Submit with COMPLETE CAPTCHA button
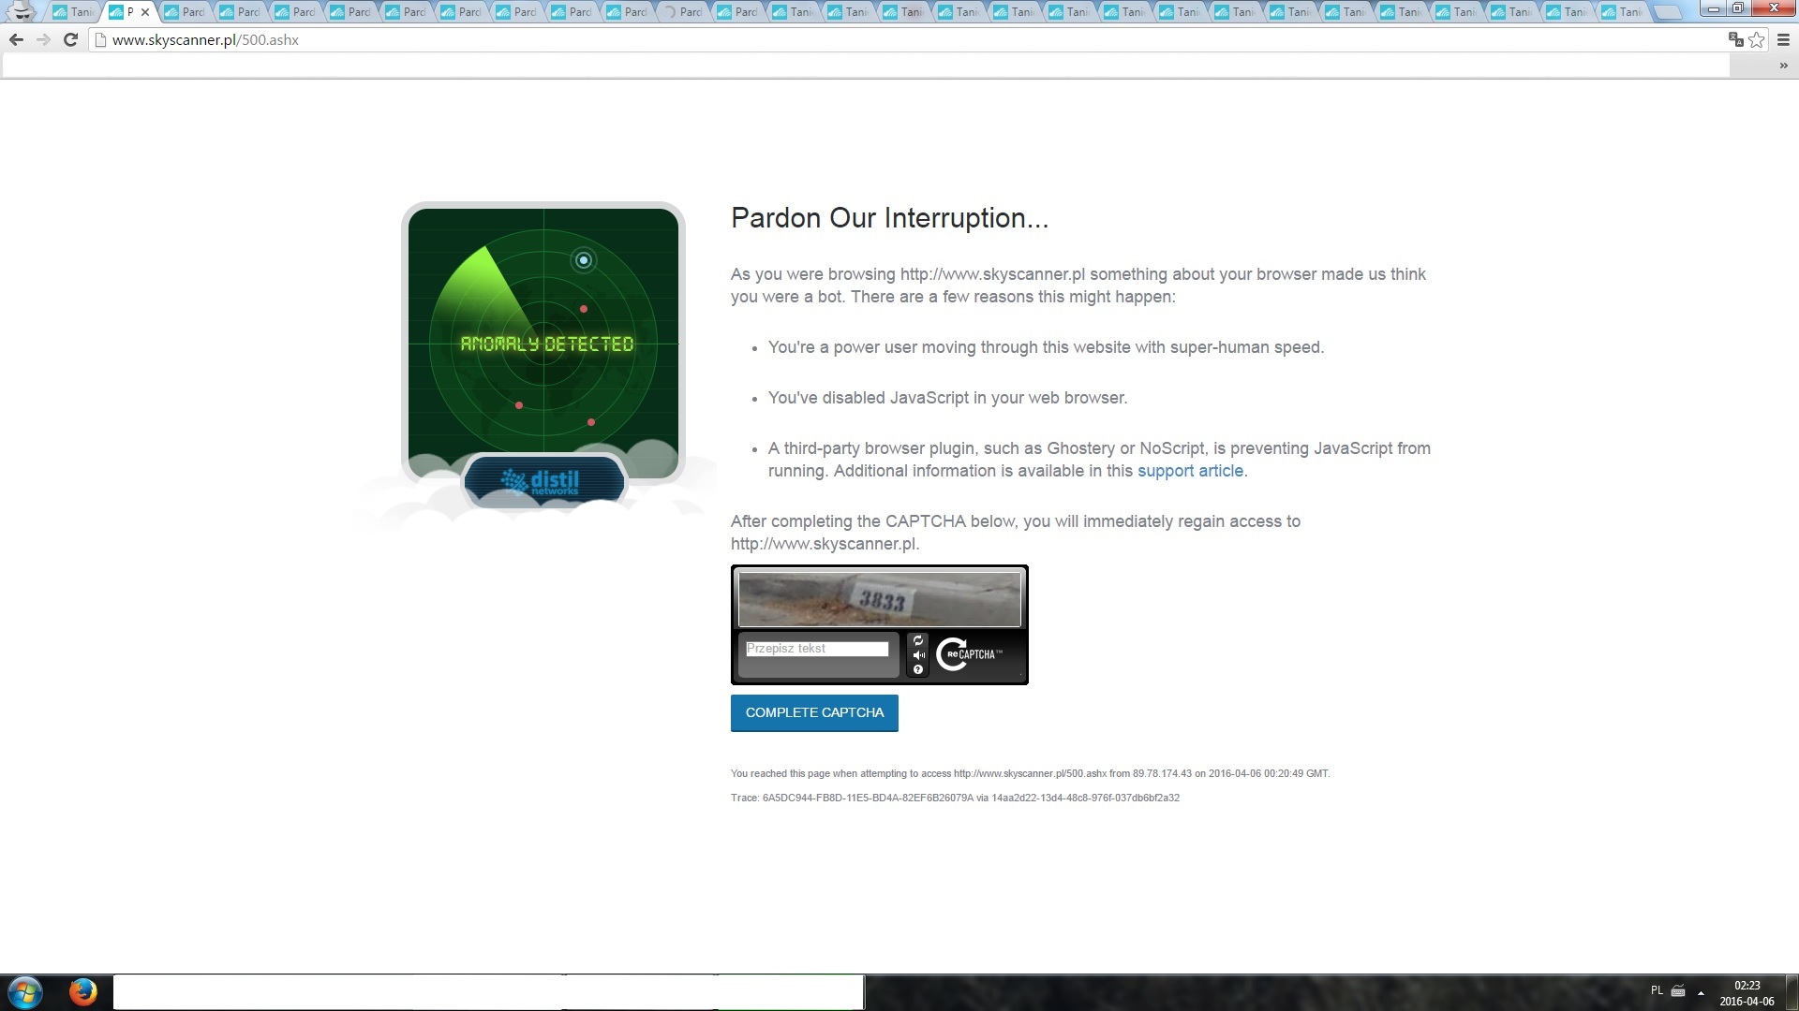This screenshot has width=1799, height=1011. click(814, 713)
